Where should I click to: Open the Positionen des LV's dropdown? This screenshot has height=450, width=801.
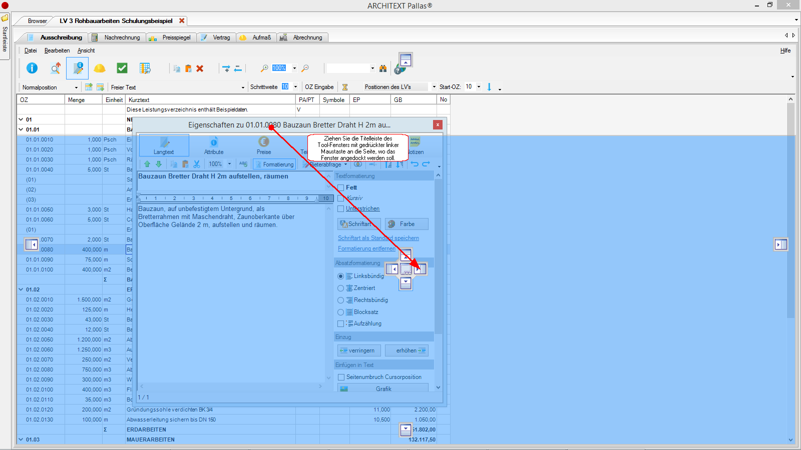point(434,87)
